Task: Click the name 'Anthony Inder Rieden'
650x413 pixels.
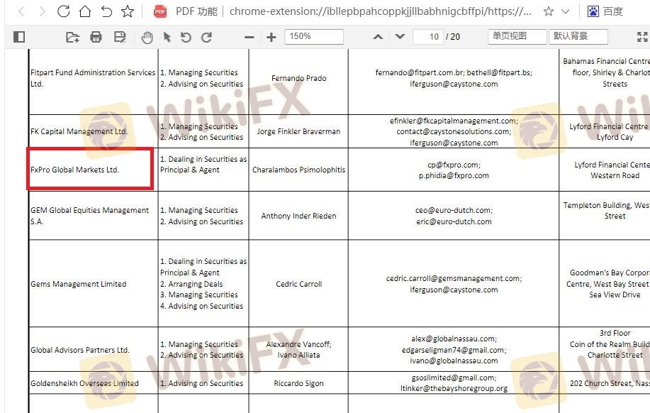Action: coord(298,216)
